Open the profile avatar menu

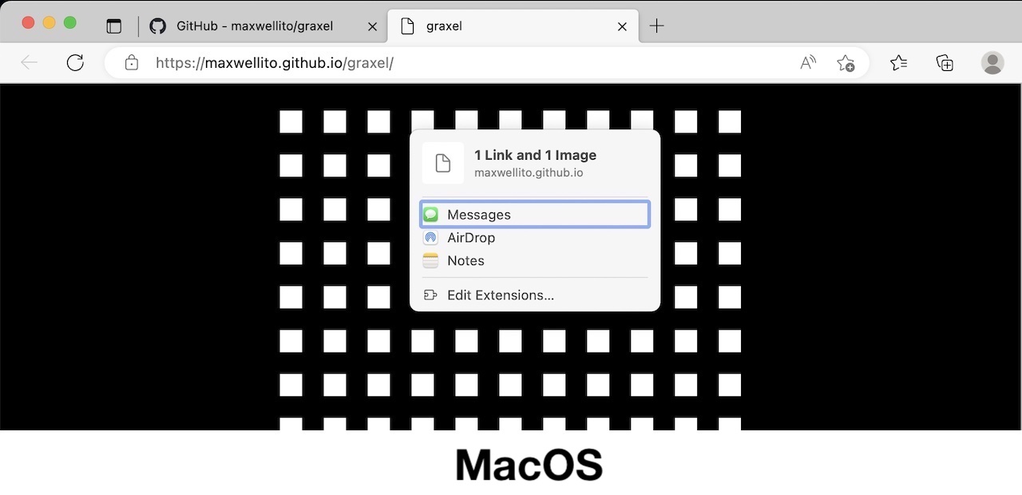992,62
